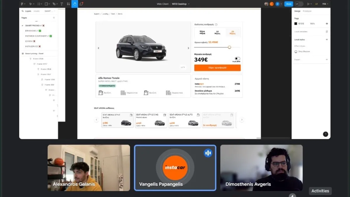This screenshot has height=197, width=350.
Task: Open the INSTARIDE COMPONENT v1 page
Action: point(38,36)
